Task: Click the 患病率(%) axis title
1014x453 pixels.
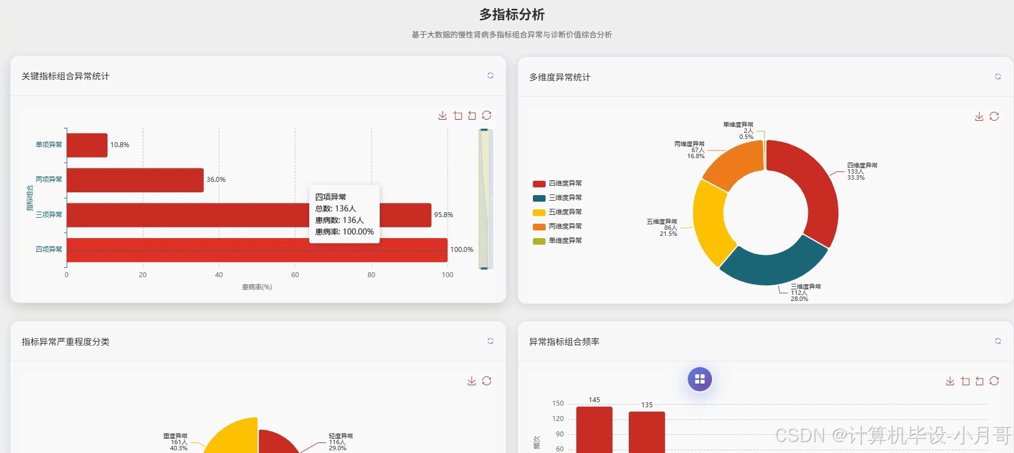Action: (x=257, y=287)
